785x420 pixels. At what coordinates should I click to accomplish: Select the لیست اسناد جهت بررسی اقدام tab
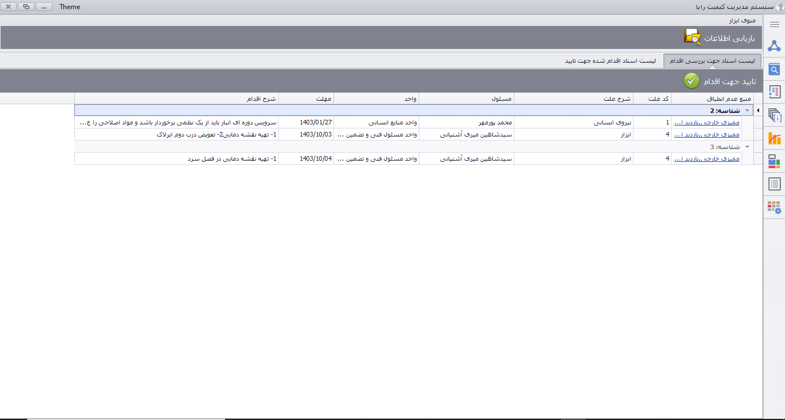[x=712, y=61]
